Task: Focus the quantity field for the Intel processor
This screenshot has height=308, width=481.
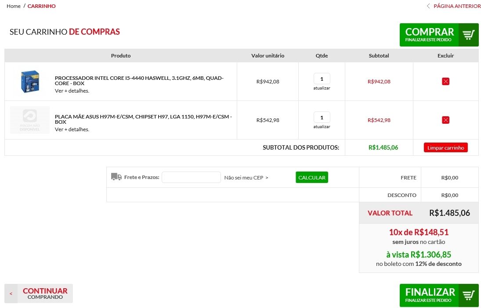Action: [322, 79]
